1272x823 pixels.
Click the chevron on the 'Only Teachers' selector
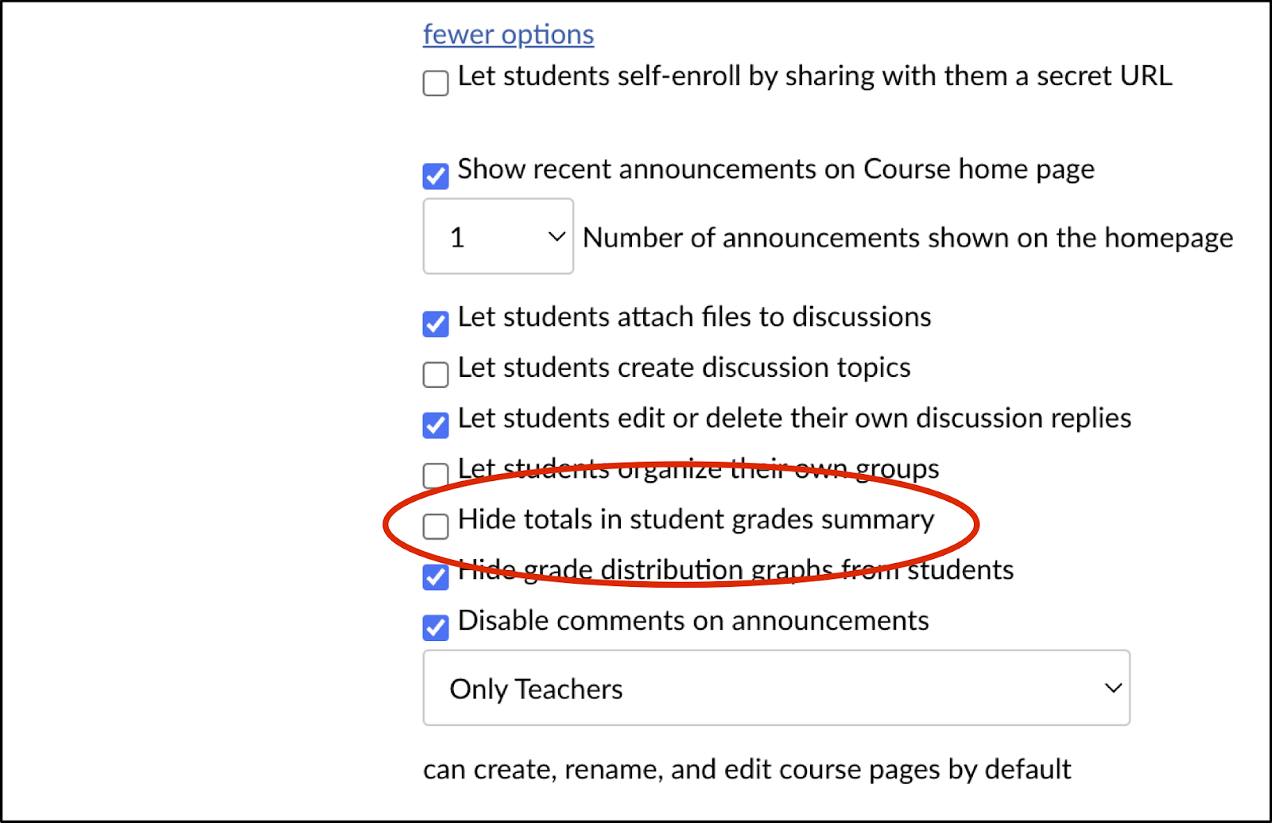[x=1111, y=688]
